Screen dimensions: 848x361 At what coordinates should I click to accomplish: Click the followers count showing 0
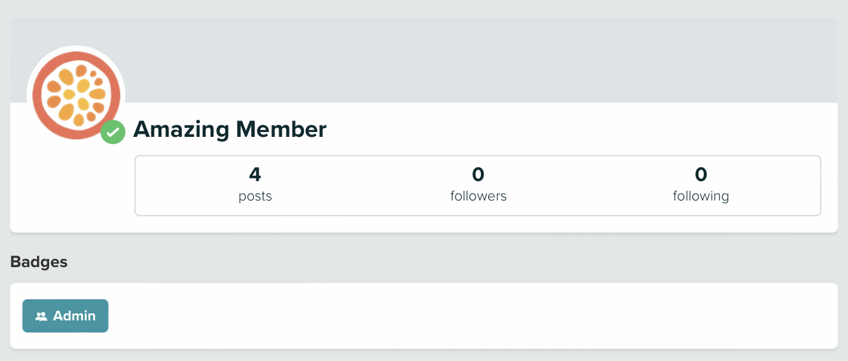tap(478, 175)
